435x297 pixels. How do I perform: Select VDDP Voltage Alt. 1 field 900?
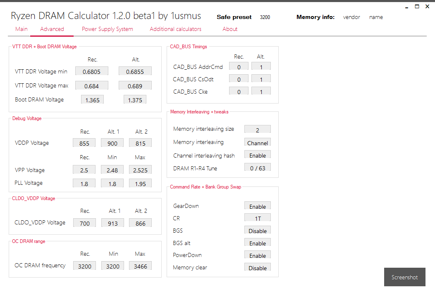tap(112, 143)
